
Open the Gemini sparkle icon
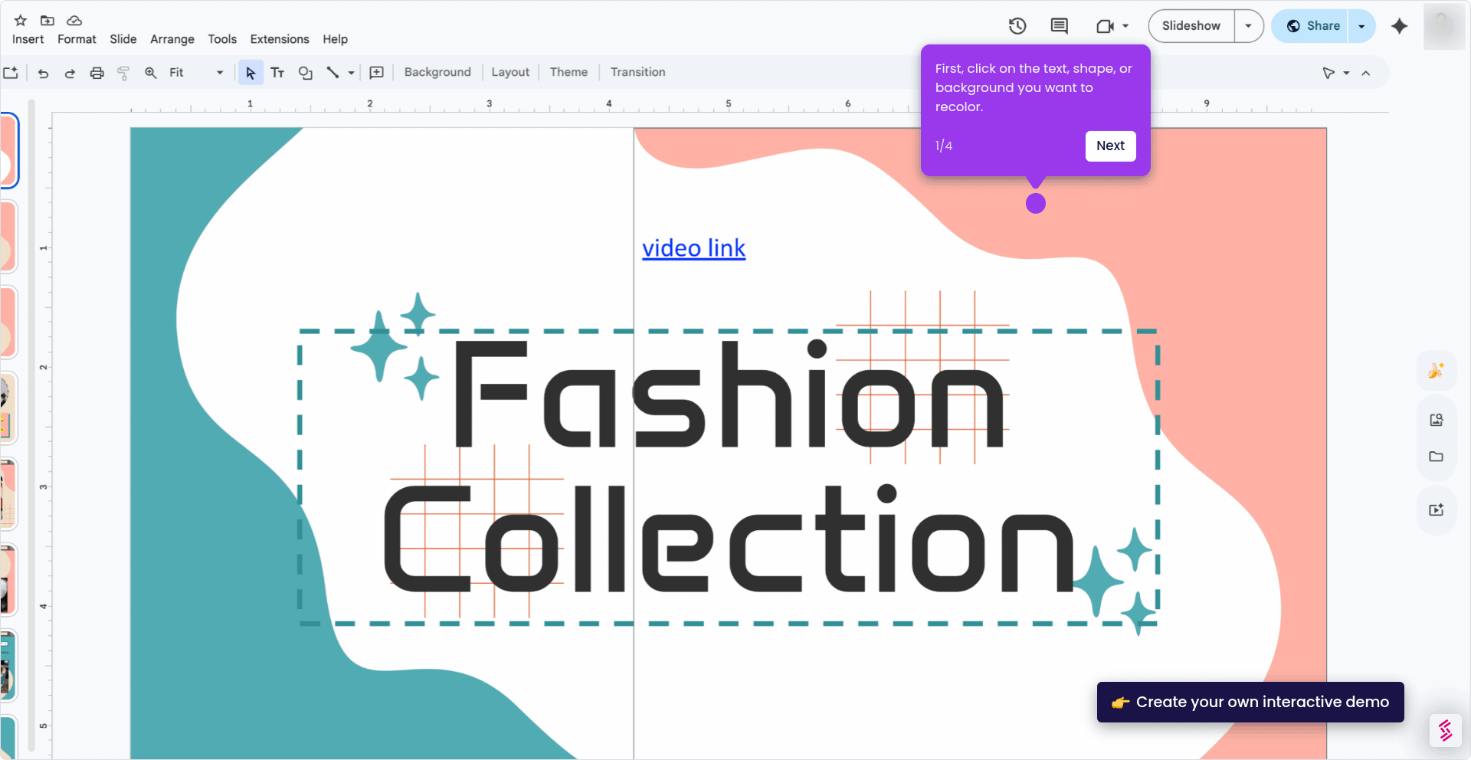tap(1400, 26)
